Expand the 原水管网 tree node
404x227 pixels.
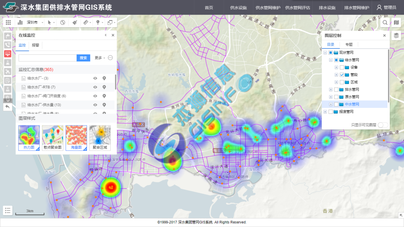point(331,97)
